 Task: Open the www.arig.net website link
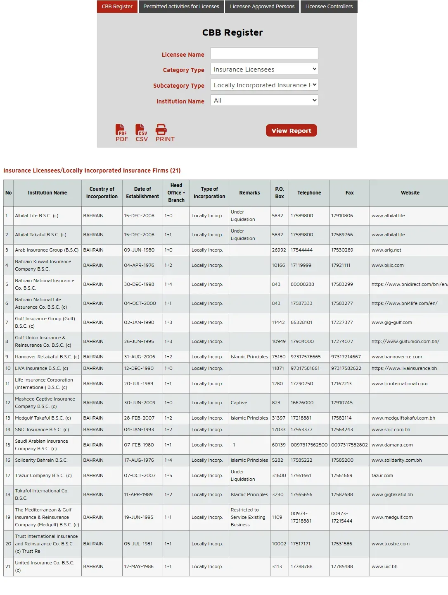386,250
